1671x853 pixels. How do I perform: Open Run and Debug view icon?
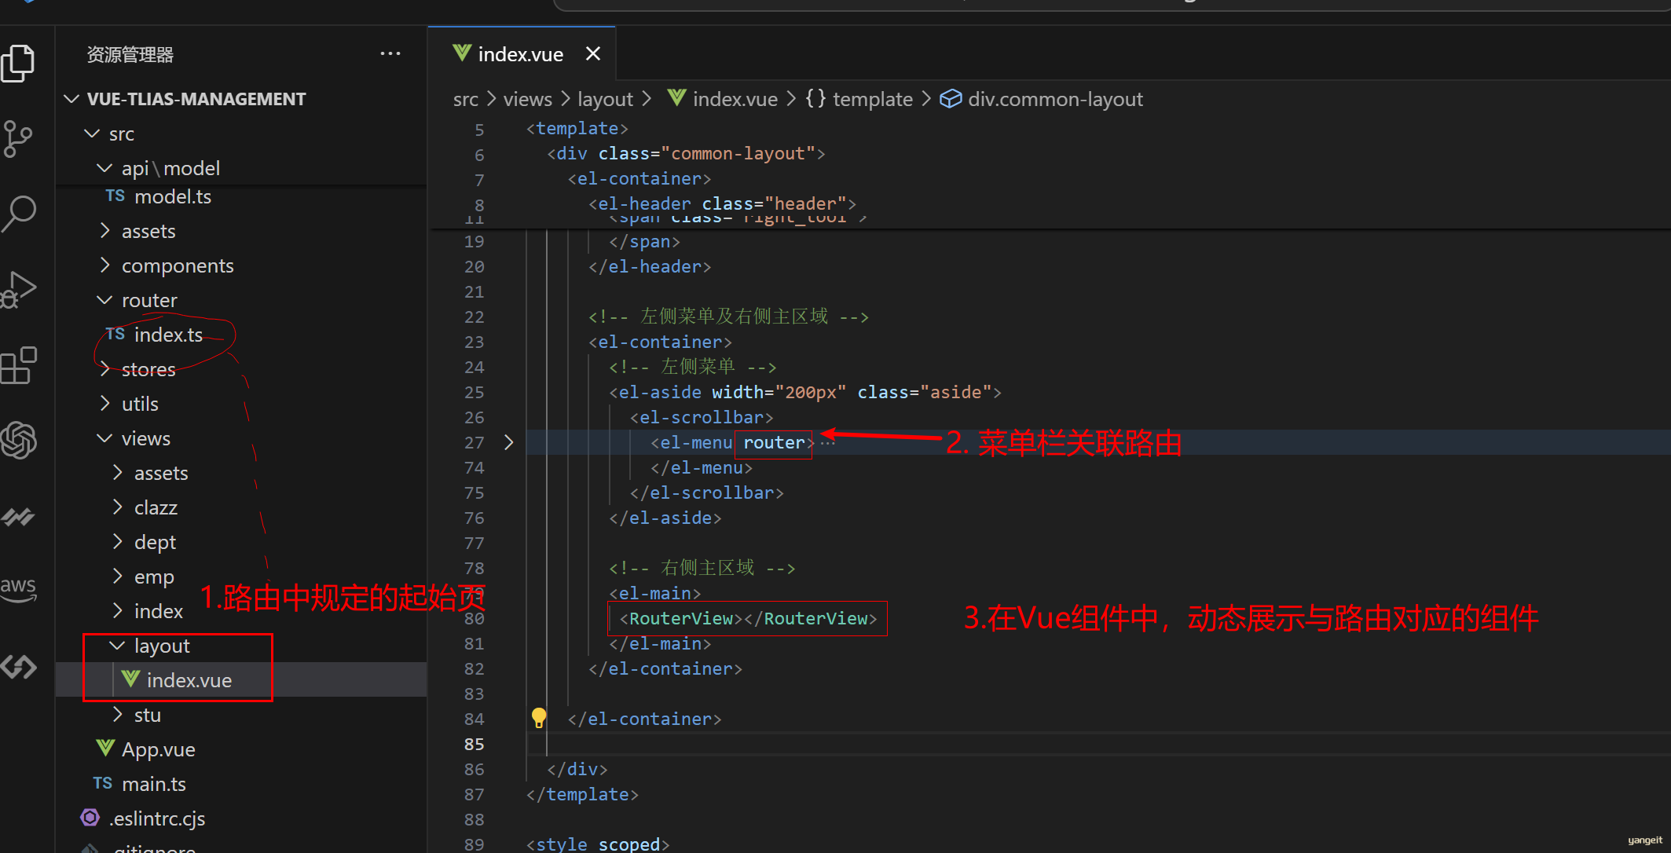click(x=19, y=289)
